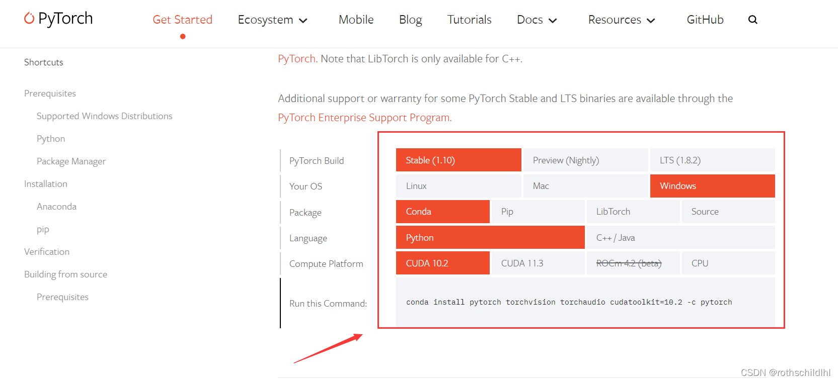Select C++ / Java language option
The image size is (838, 381).
click(x=680, y=237)
